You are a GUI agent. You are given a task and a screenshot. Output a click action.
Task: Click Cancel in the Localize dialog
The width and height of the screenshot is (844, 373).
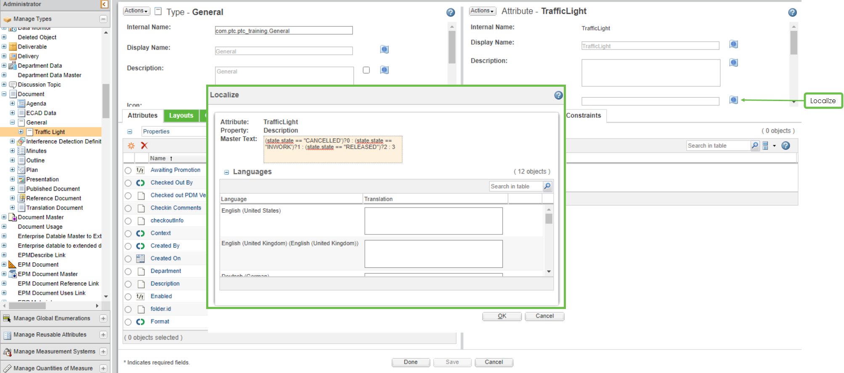(x=544, y=316)
